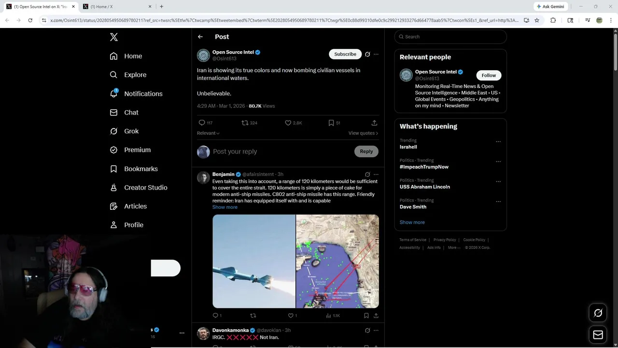618x348 pixels.
Task: Open Notifications in sidebar
Action: [x=136, y=94]
